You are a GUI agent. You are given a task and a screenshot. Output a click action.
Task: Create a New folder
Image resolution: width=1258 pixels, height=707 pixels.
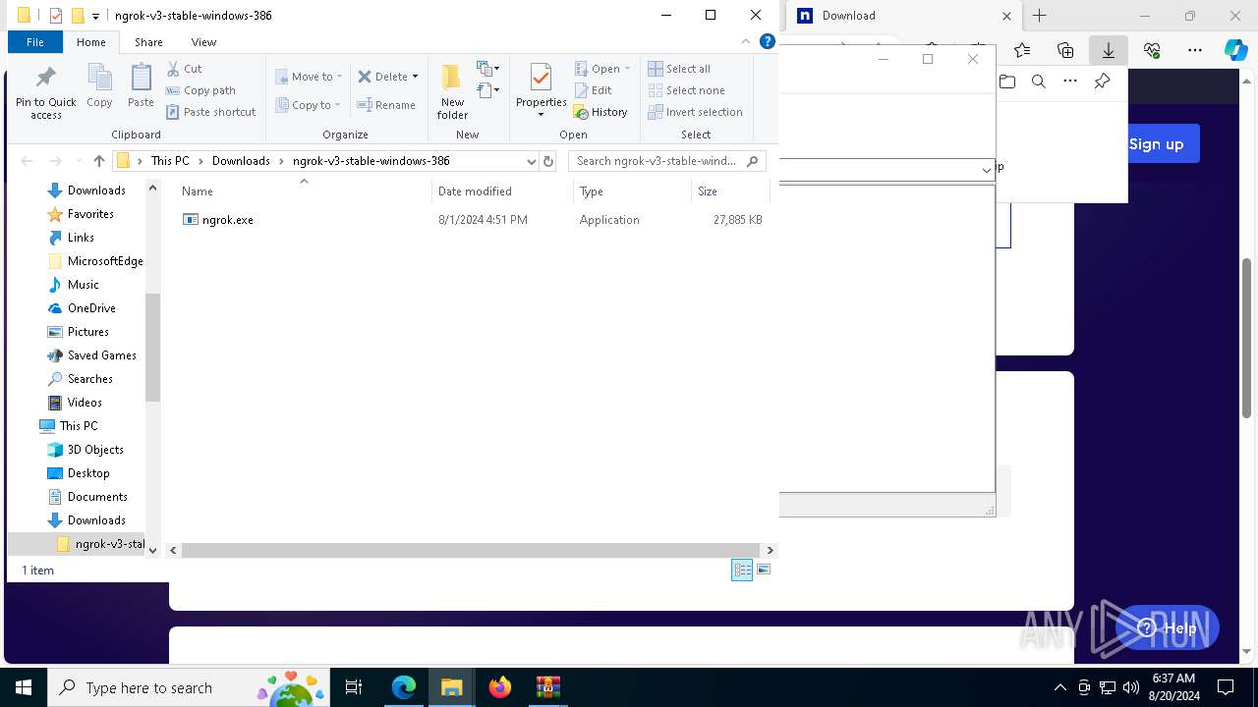point(452,91)
